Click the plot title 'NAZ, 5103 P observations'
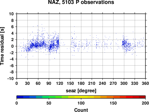Viewport: 149px width, 112px height. 81,2
